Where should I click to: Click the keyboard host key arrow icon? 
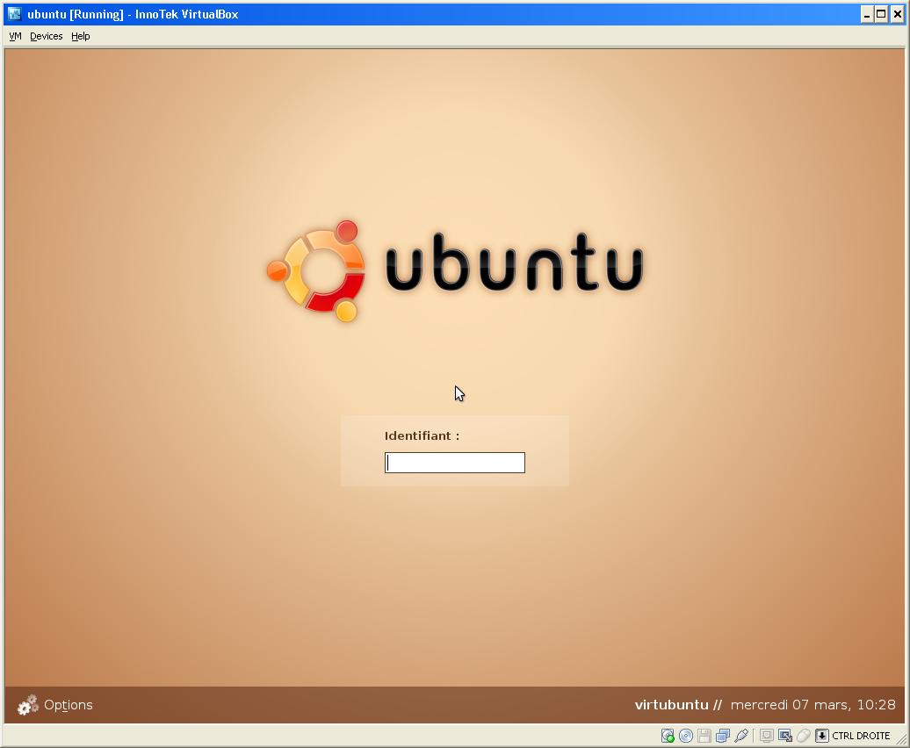click(x=822, y=736)
